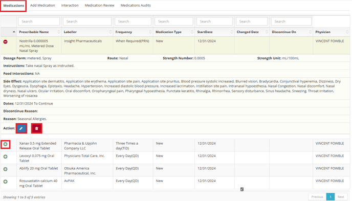Click the Next pagination button
Viewport: 352px width, 201px height.
(341, 197)
